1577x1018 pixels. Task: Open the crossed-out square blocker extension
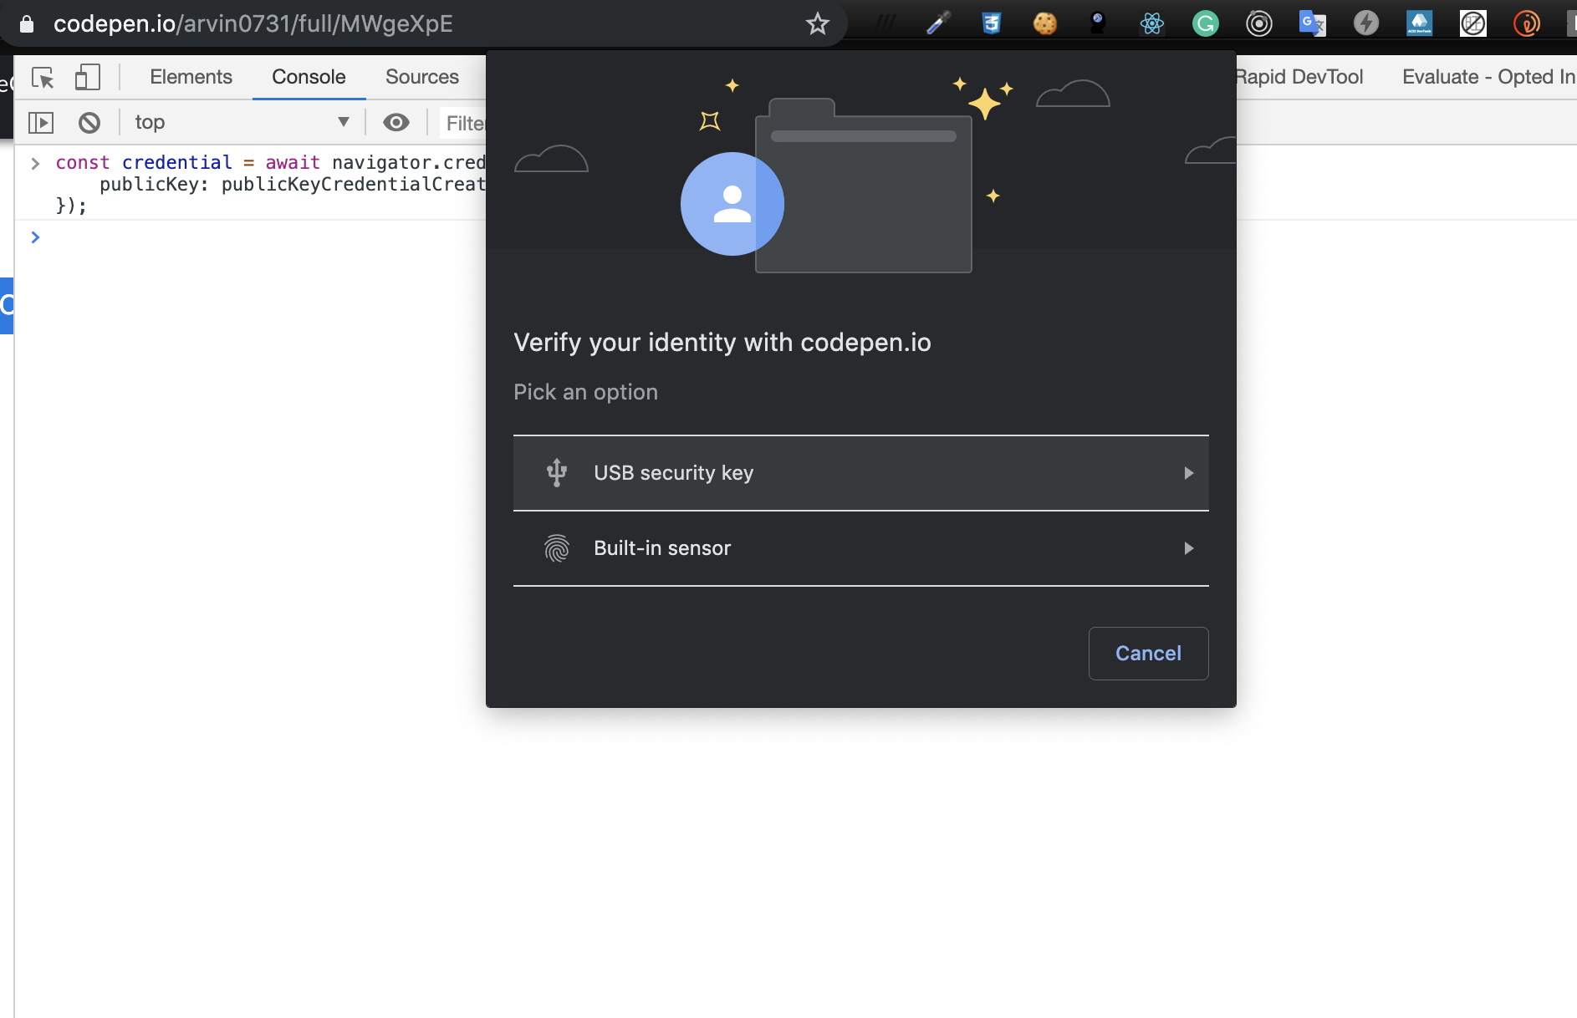click(x=1472, y=23)
